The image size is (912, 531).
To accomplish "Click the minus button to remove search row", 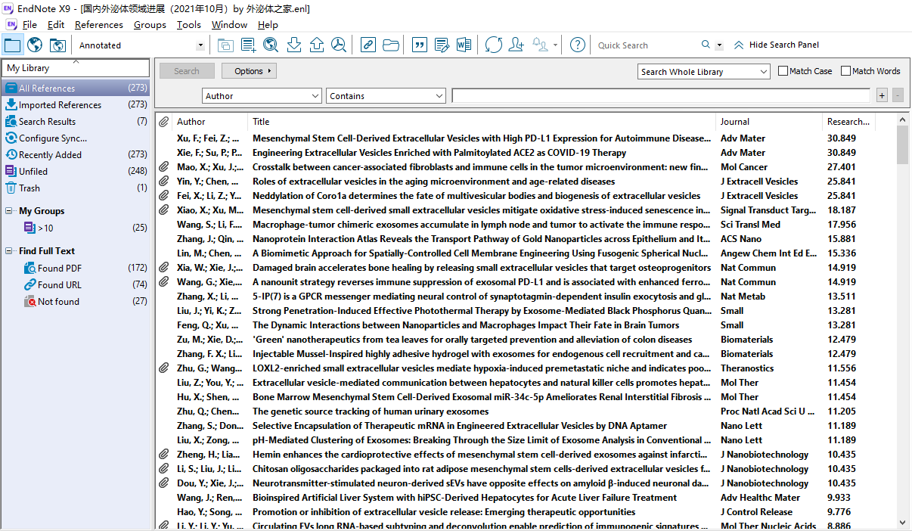I will pyautogui.click(x=898, y=95).
